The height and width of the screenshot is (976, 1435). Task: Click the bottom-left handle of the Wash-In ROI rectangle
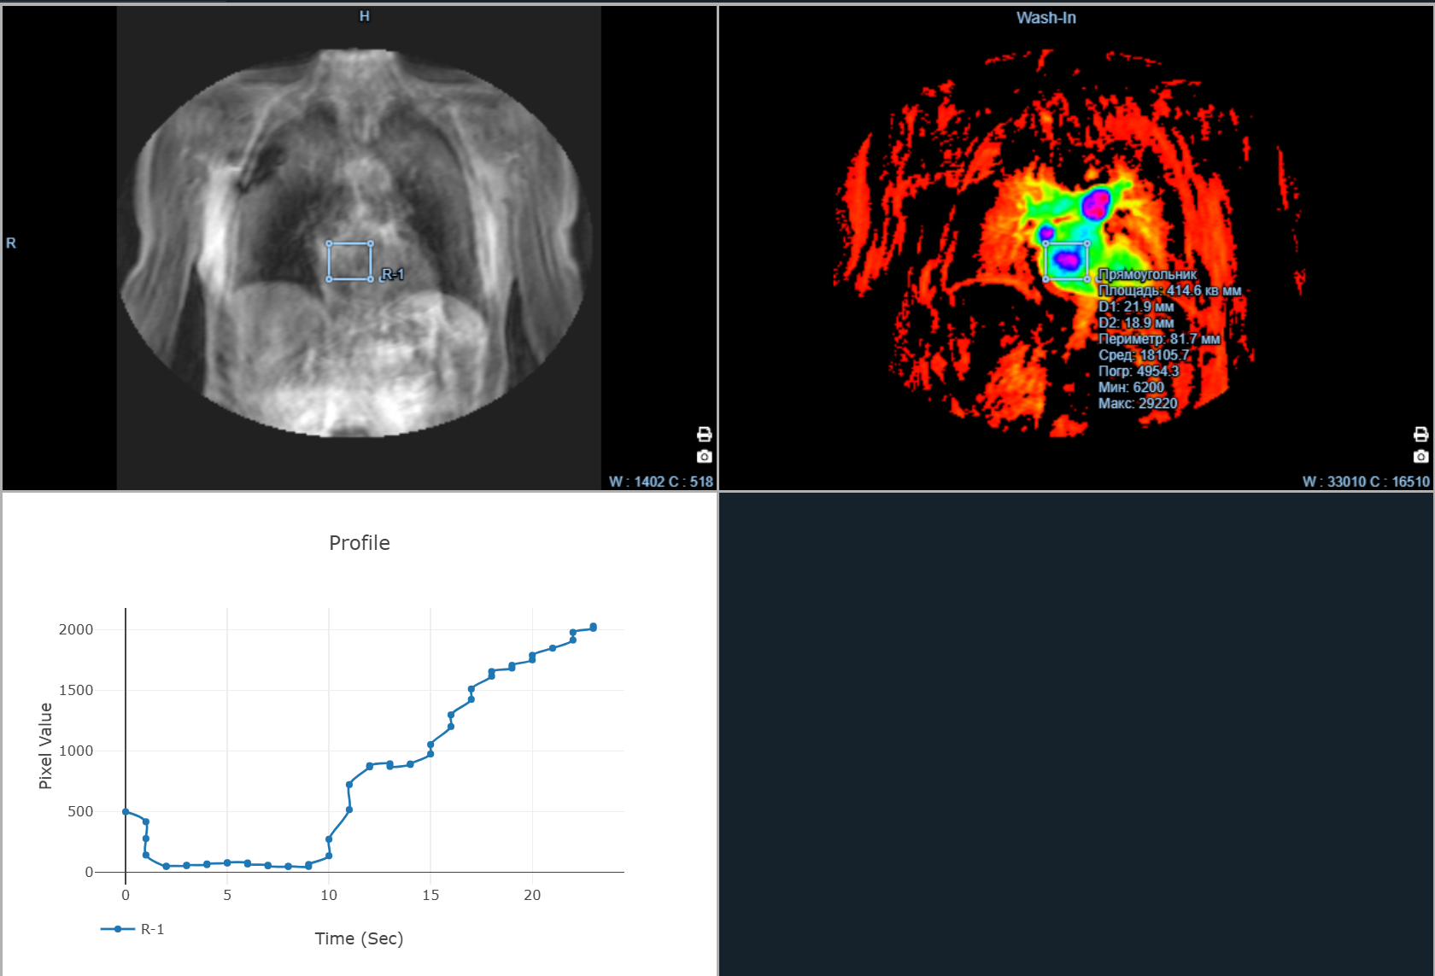point(1045,279)
